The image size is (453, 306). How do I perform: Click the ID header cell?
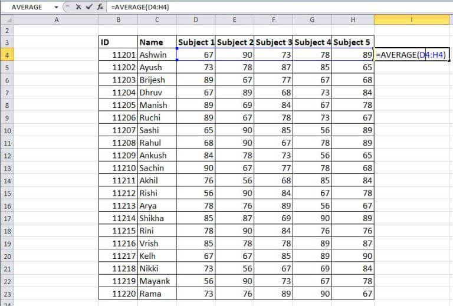tap(118, 42)
